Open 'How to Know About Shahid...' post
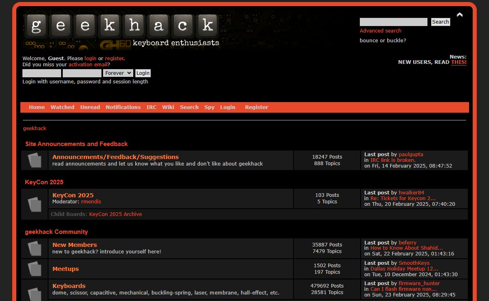Screen dimensions: 489x301 pos(406,248)
